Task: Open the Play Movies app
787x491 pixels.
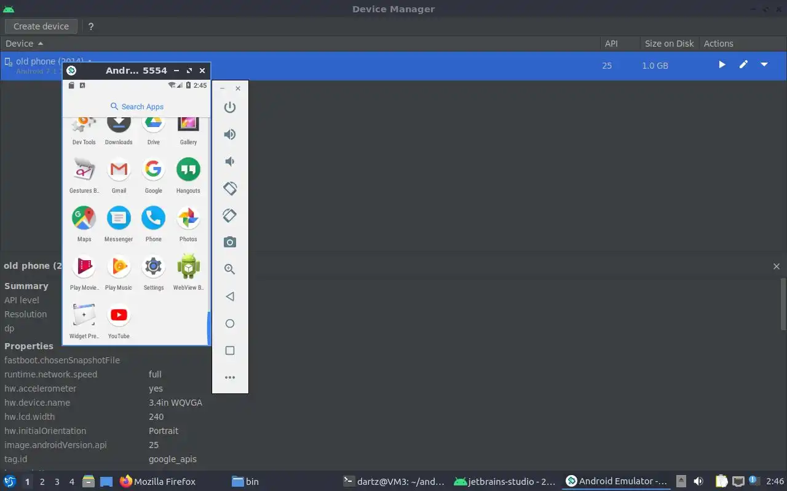Action: point(84,272)
